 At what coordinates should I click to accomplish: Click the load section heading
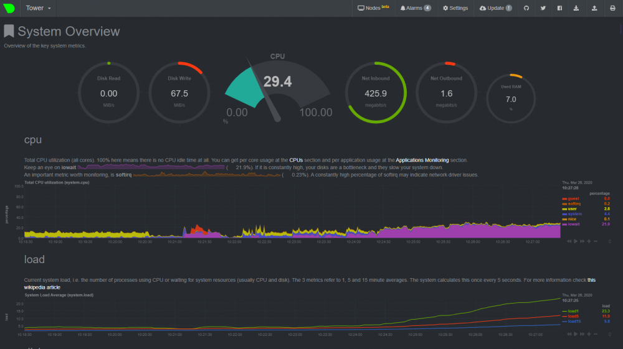tap(34, 259)
